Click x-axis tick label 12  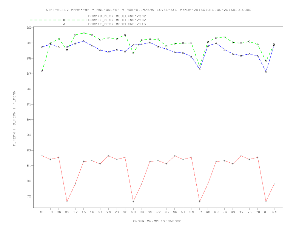pyautogui.click(x=76, y=212)
